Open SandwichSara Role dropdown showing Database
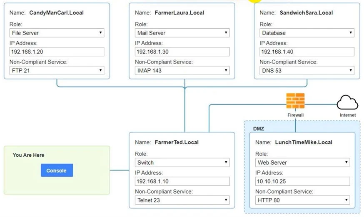This screenshot has height=217, width=364. (x=307, y=33)
